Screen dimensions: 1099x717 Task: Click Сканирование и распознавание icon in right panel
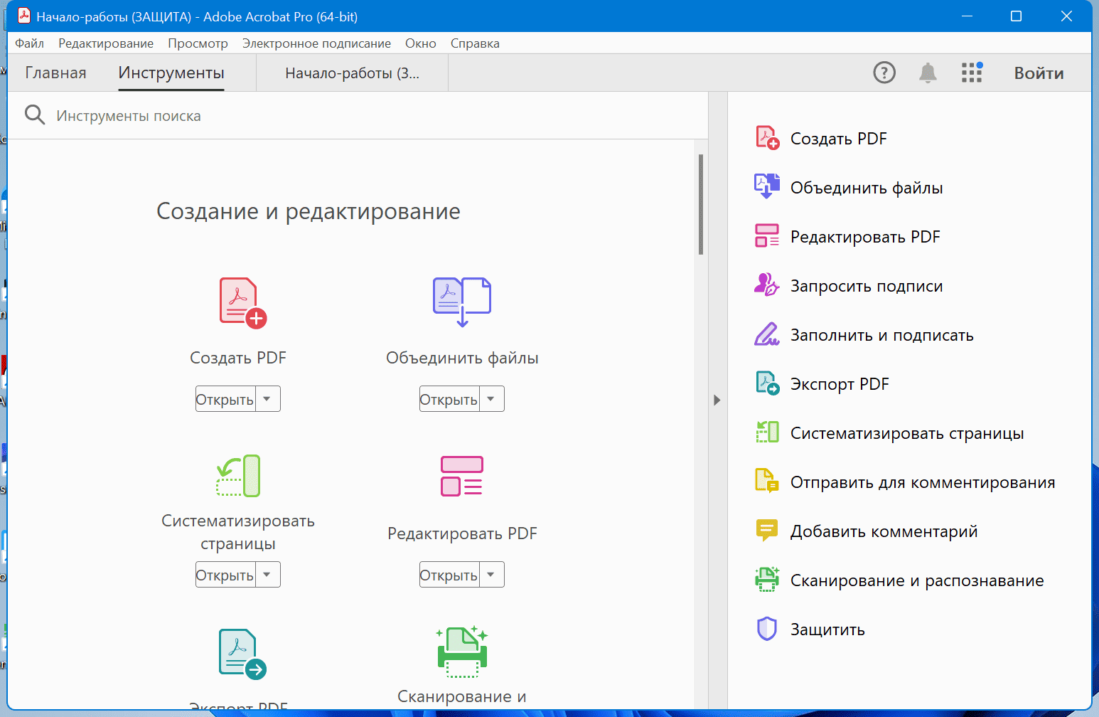(767, 580)
